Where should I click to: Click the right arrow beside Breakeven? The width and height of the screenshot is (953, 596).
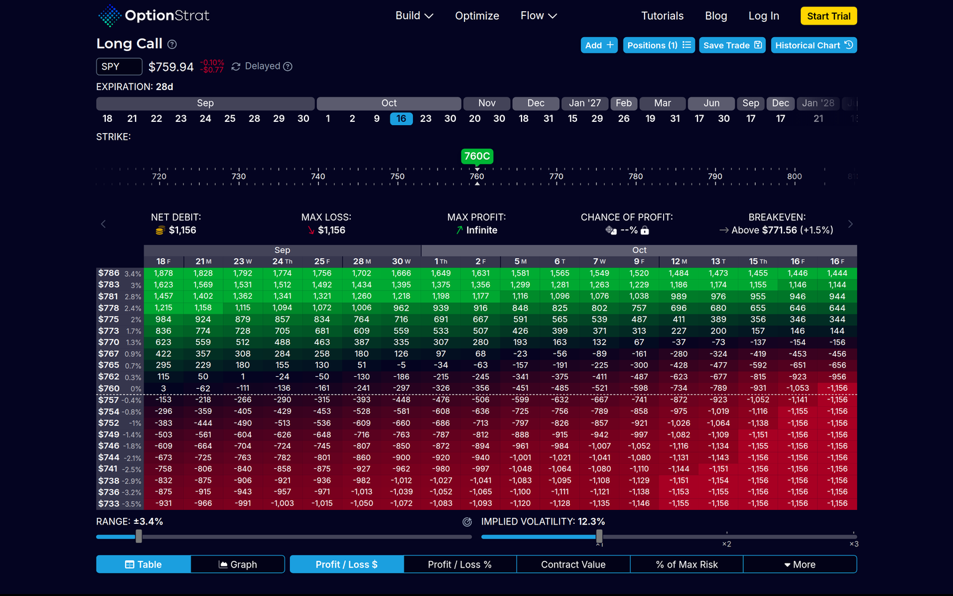(x=850, y=224)
